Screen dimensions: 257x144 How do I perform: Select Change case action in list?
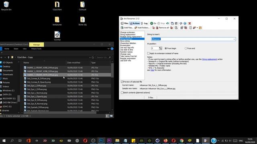(125, 54)
